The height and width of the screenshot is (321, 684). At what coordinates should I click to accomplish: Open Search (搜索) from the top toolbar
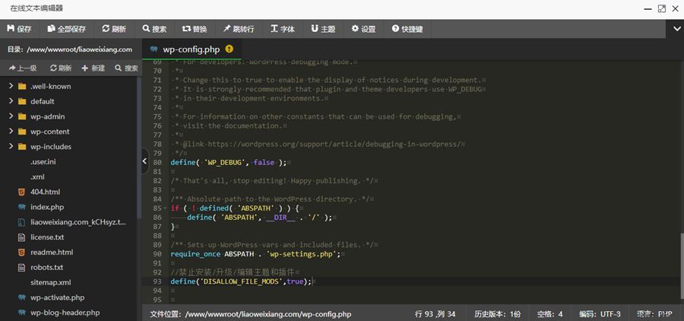[x=154, y=29]
